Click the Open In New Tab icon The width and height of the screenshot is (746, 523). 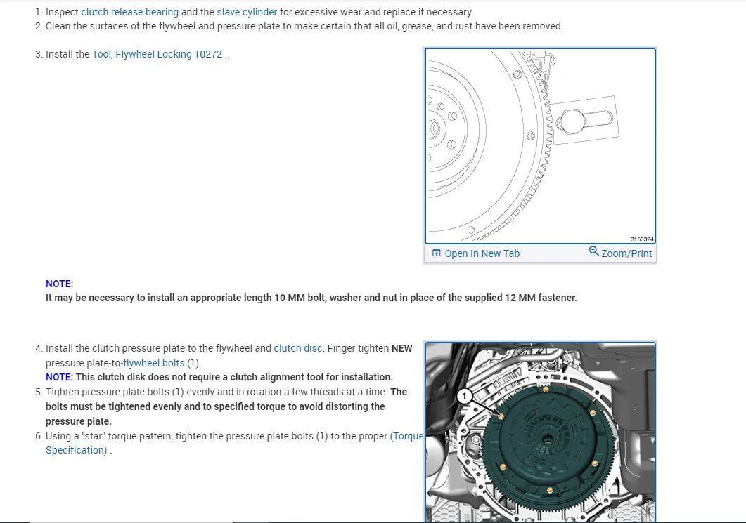pyautogui.click(x=436, y=253)
